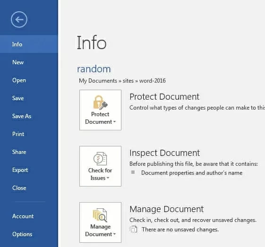Click There are no unsaved changes text

(x=180, y=230)
